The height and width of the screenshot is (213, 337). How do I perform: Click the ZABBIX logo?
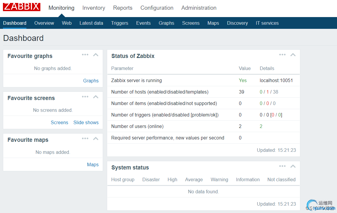click(21, 7)
